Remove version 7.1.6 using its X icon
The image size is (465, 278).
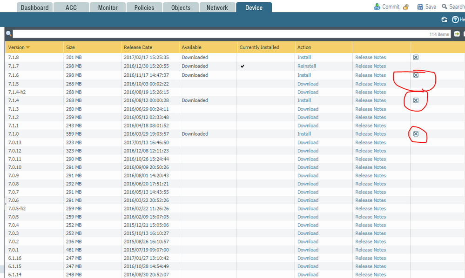(416, 75)
